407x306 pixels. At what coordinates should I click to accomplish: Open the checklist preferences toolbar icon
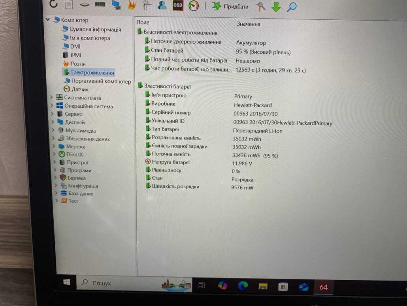[x=147, y=5]
